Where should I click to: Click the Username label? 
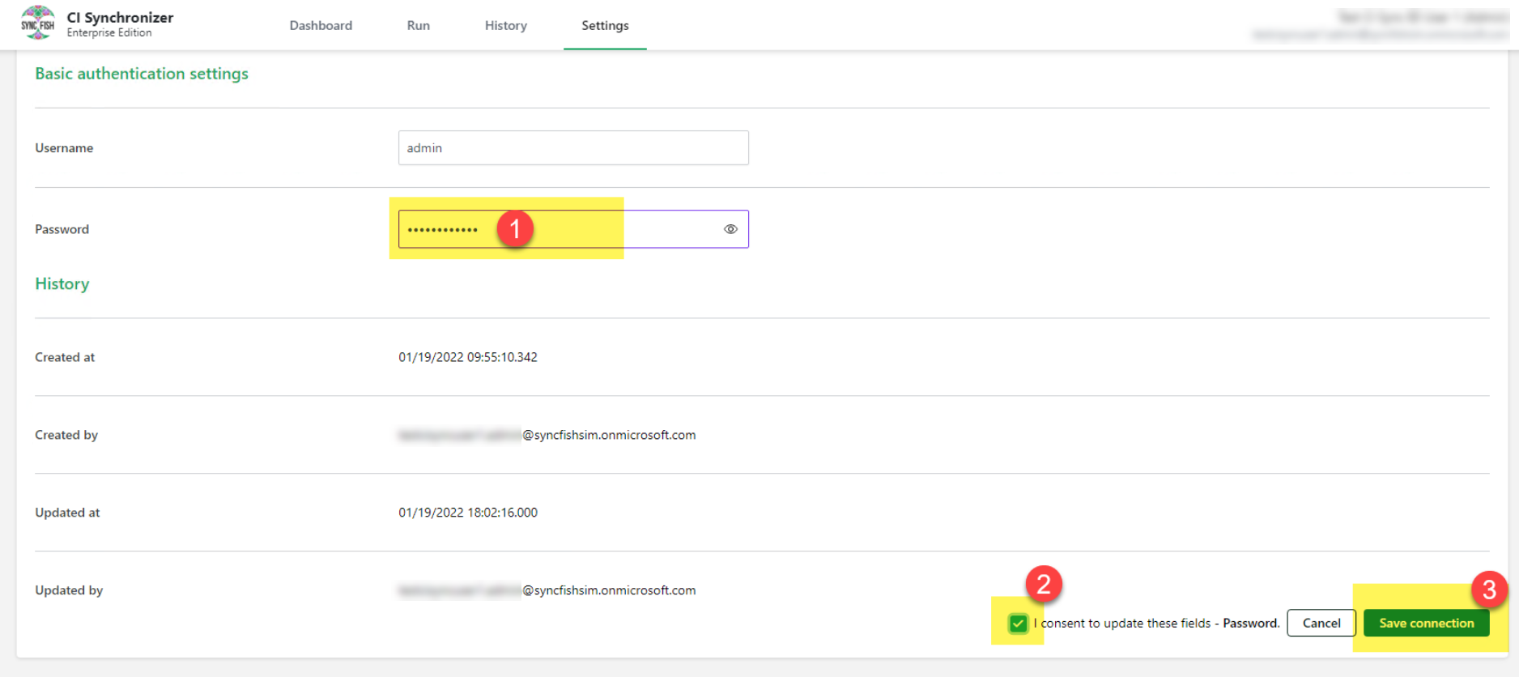[64, 148]
